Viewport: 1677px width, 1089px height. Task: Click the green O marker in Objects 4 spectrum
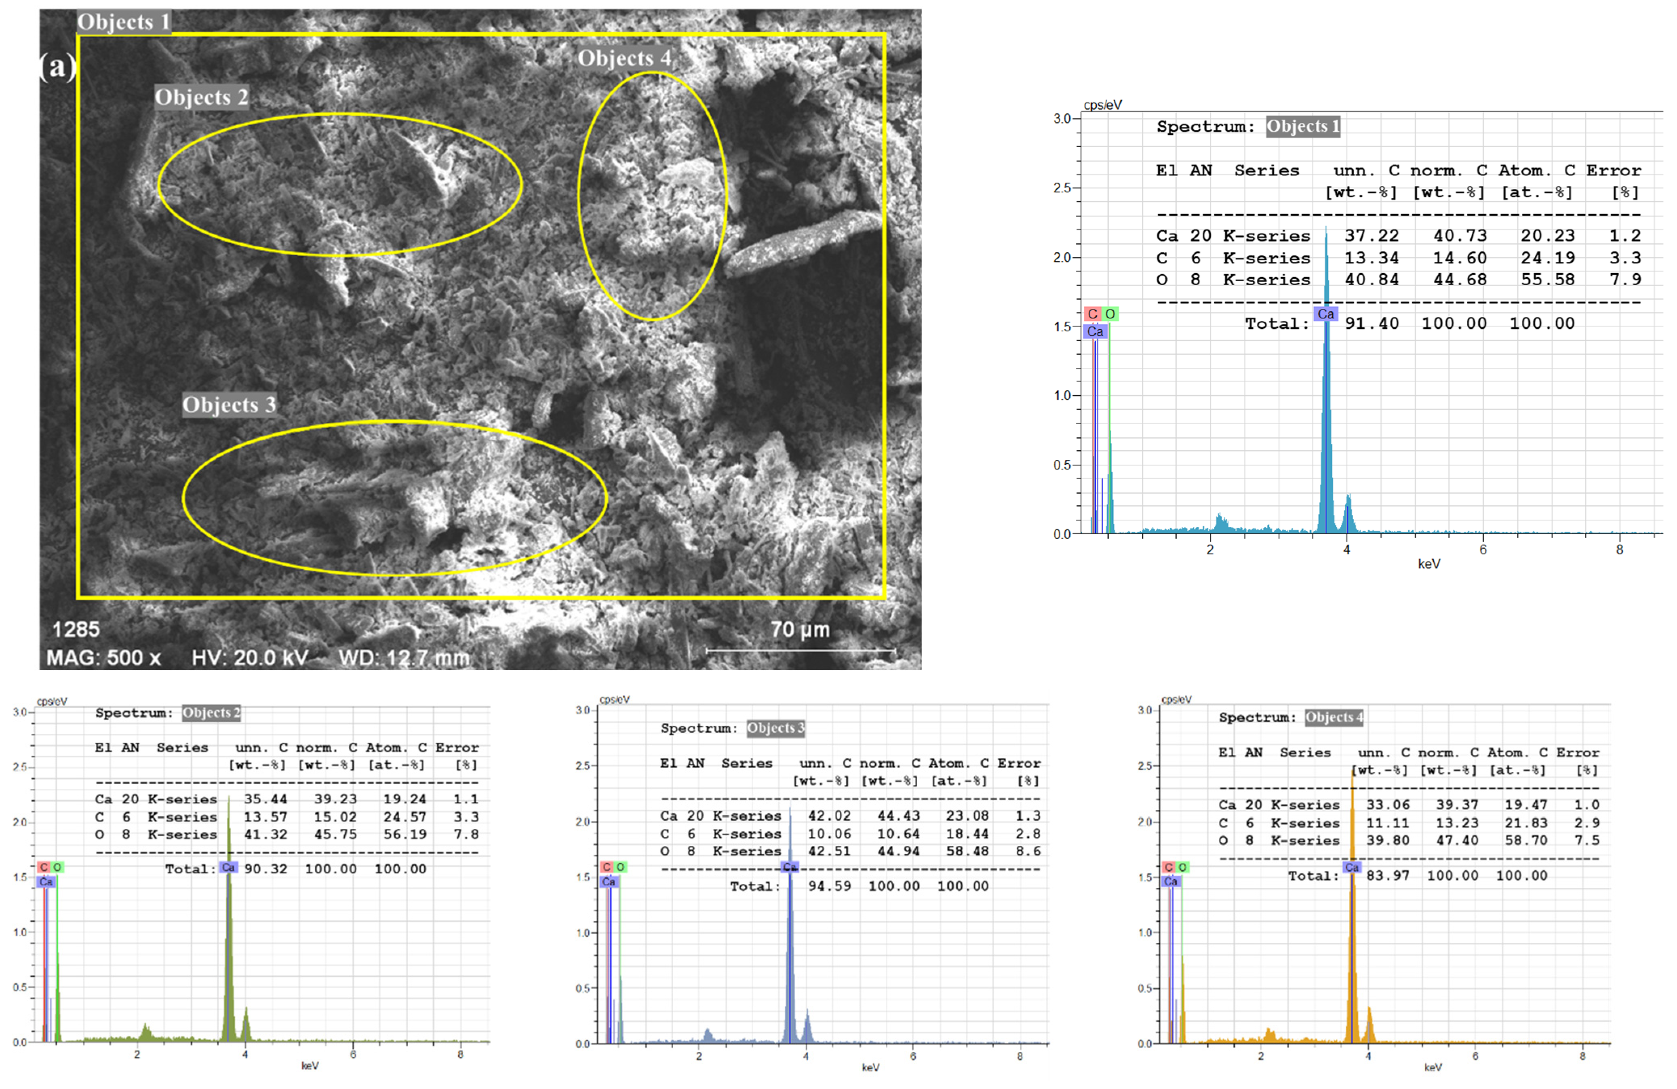click(1182, 867)
